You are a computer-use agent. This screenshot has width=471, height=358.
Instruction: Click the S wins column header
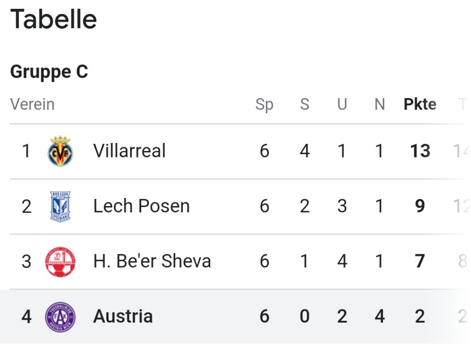coord(305,104)
